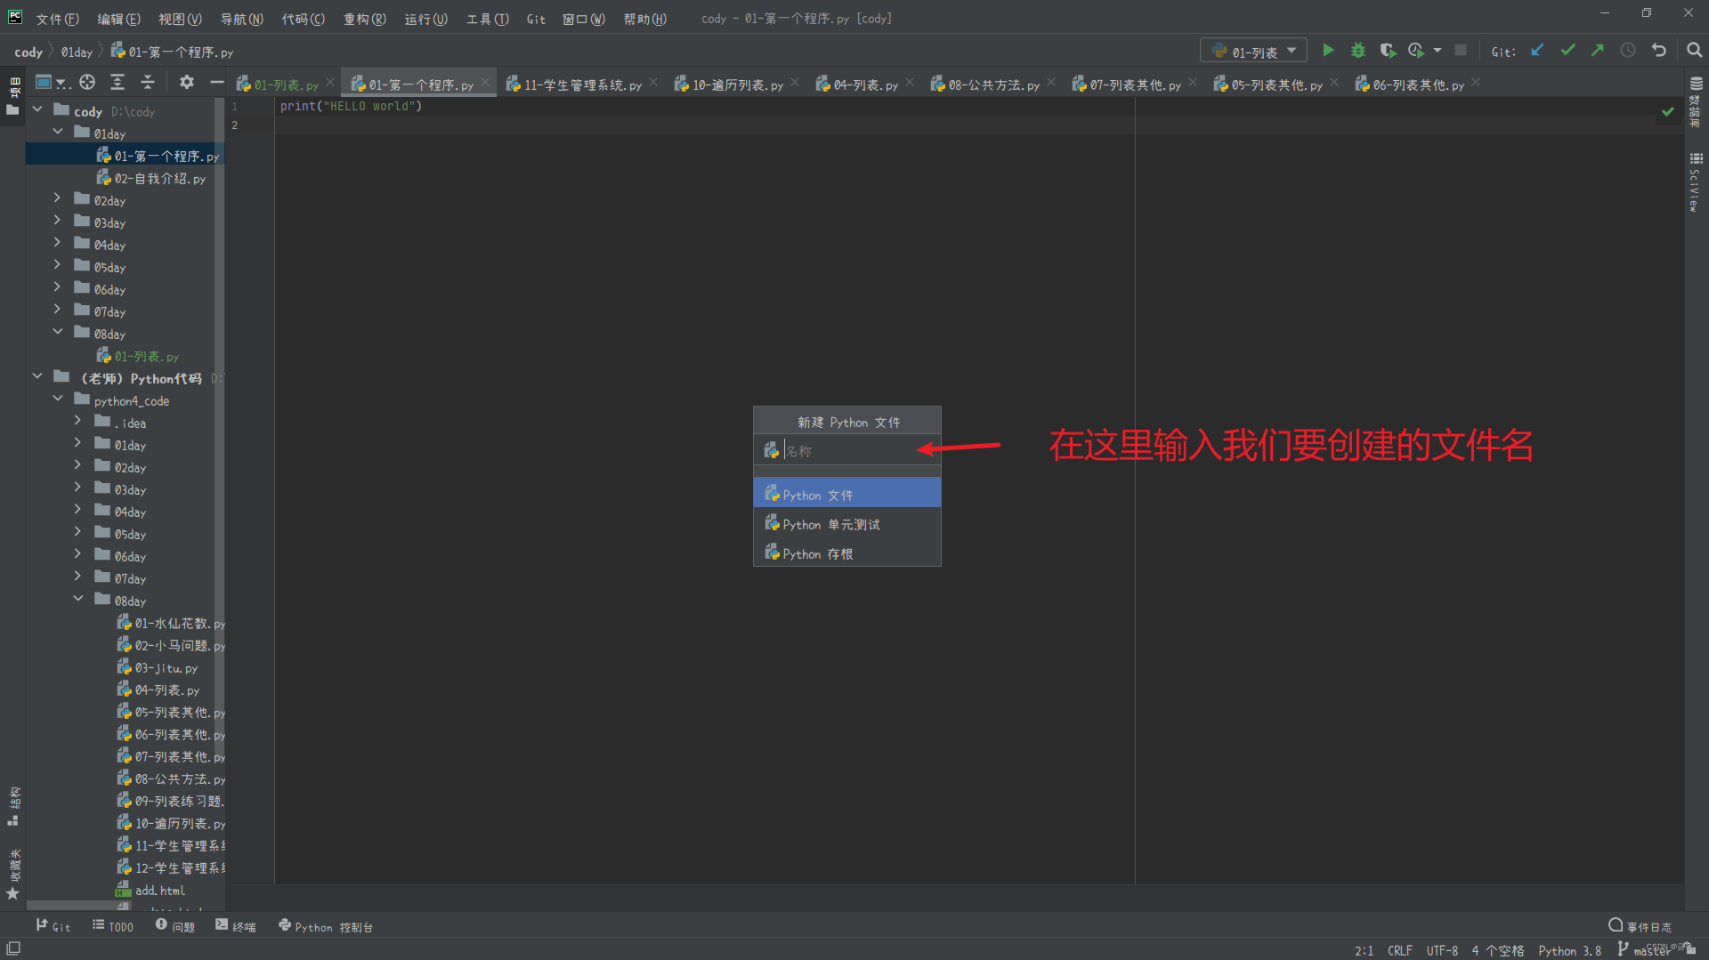Viewport: 1709px width, 960px height.
Task: Show Git history clock icon
Action: coord(1628,51)
